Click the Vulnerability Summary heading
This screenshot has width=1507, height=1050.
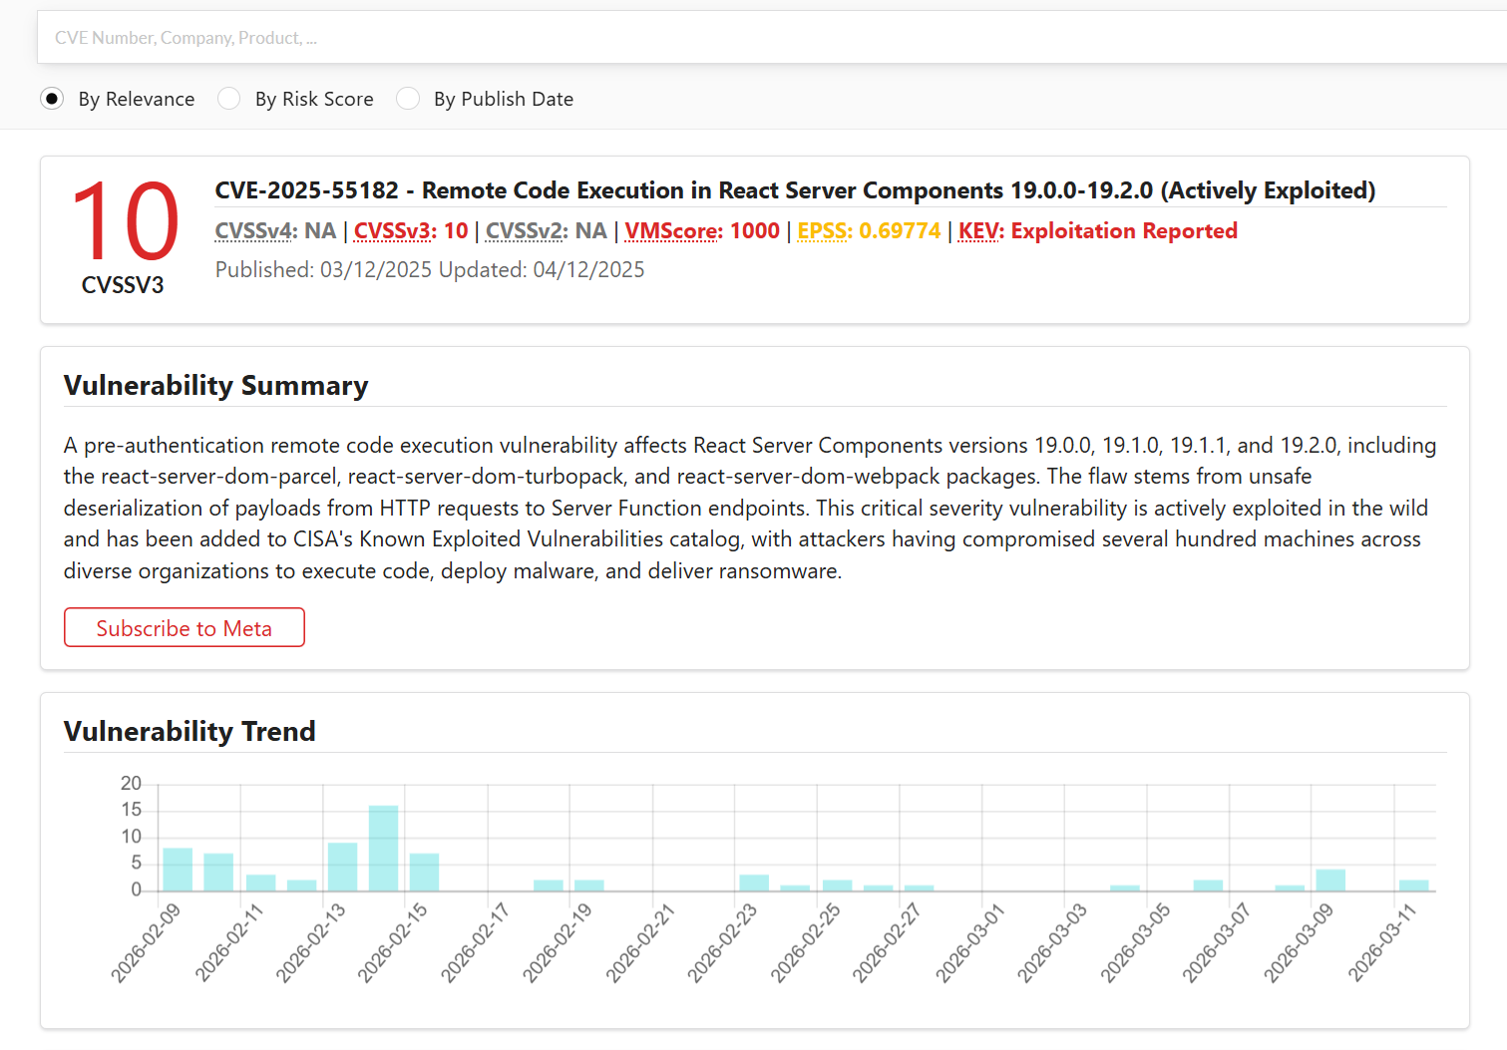click(215, 386)
